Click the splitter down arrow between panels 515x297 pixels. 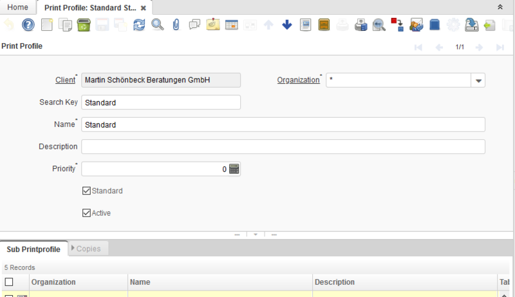(x=255, y=235)
